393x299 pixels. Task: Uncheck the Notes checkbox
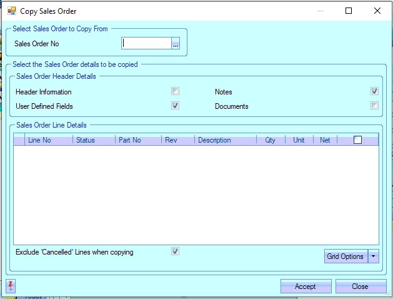[374, 91]
